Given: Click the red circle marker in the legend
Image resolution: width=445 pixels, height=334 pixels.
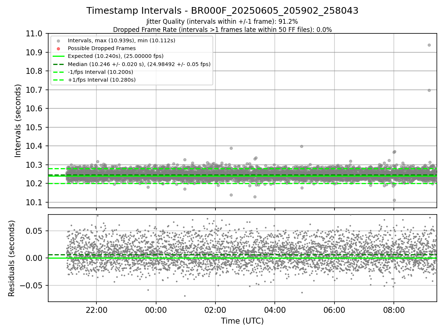Looking at the screenshot, I should click(59, 48).
